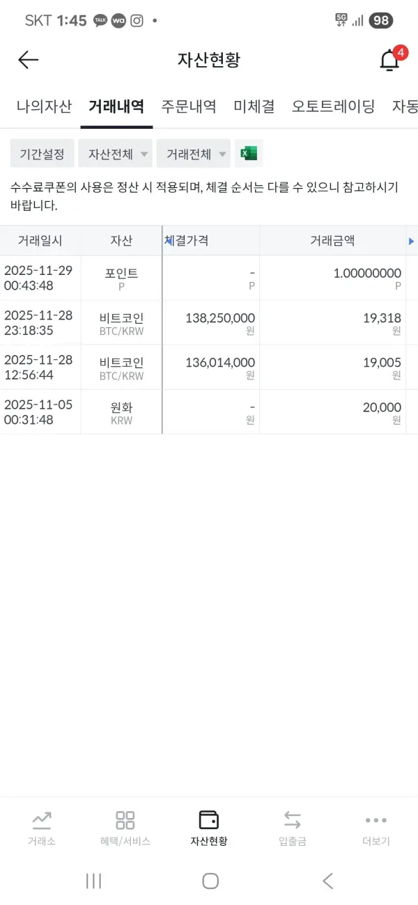Screen dimensions: 418x905
Task: Expand more columns with the blue arrow
Action: click(x=412, y=241)
